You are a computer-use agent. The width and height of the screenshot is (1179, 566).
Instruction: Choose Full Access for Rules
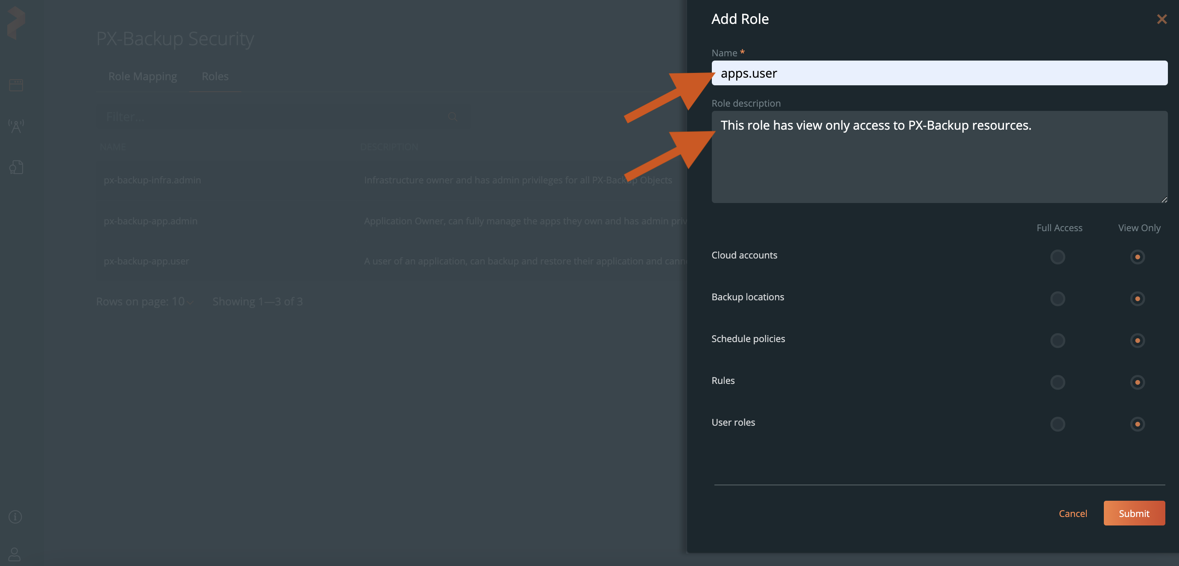point(1057,382)
